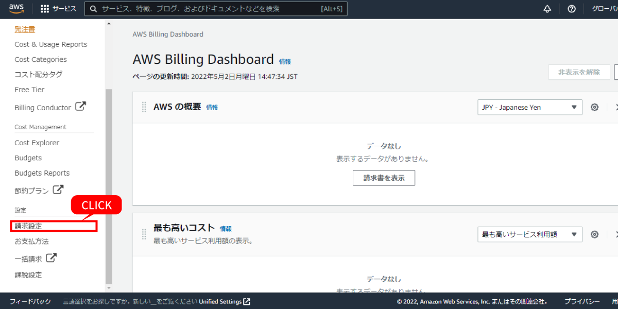The height and width of the screenshot is (309, 618).
Task: Click プライバシー in the footer
Action: pyautogui.click(x=581, y=301)
